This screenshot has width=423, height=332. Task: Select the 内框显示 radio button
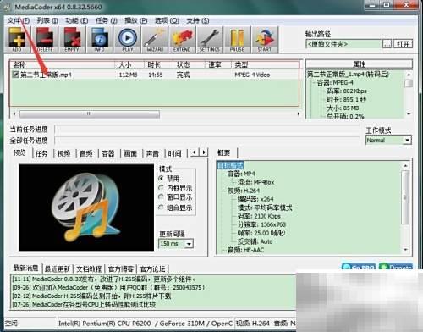point(161,188)
